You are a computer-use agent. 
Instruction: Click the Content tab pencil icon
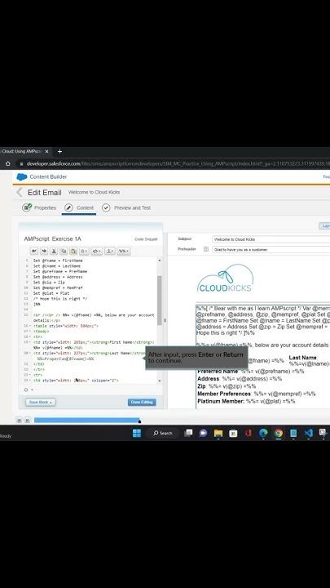(68, 207)
